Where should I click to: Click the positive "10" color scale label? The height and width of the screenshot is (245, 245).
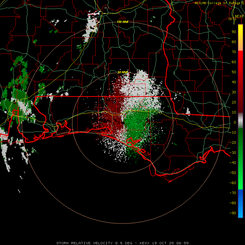234,112
